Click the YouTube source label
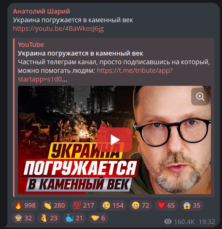Viewport: 222px width, 229px height. [x=31, y=44]
